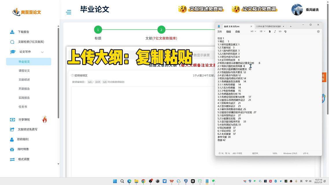The height and width of the screenshot is (185, 329).
Task: Select 课程论文 in the sidebar
Action: coord(24,71)
